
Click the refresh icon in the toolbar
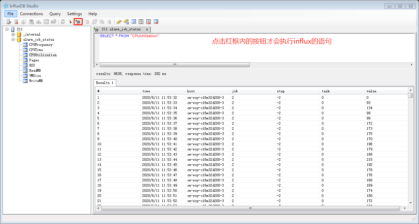(x=62, y=22)
